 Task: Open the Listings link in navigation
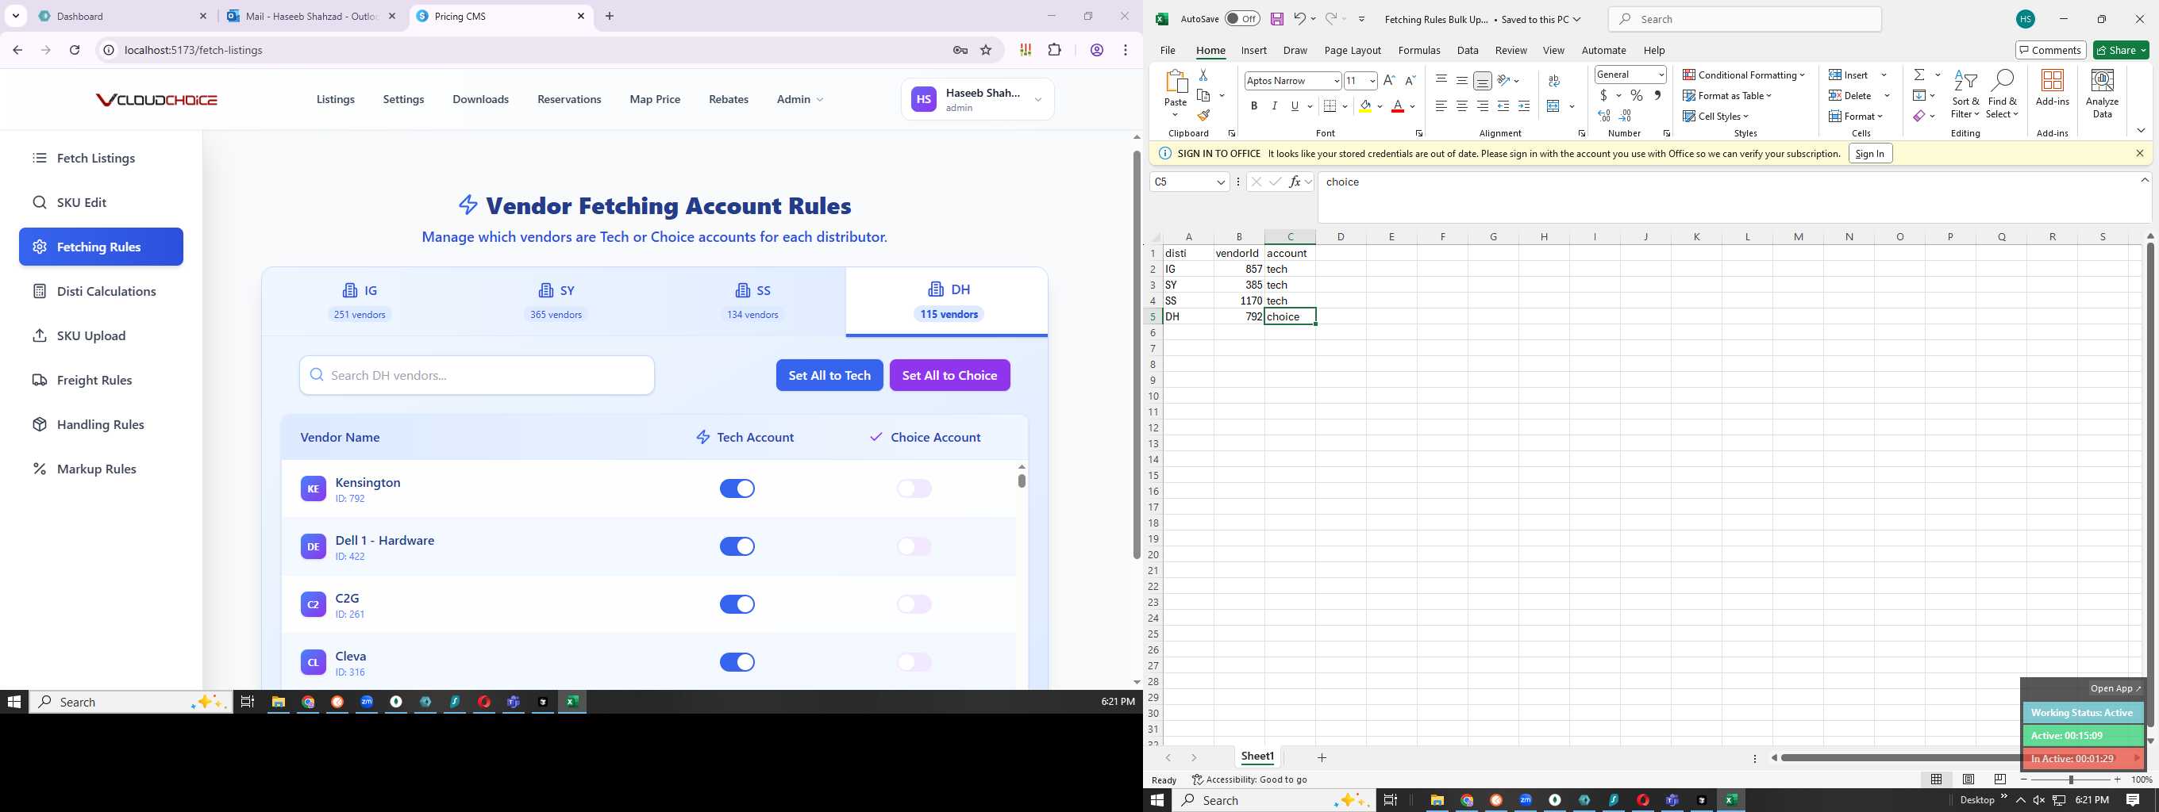[335, 100]
